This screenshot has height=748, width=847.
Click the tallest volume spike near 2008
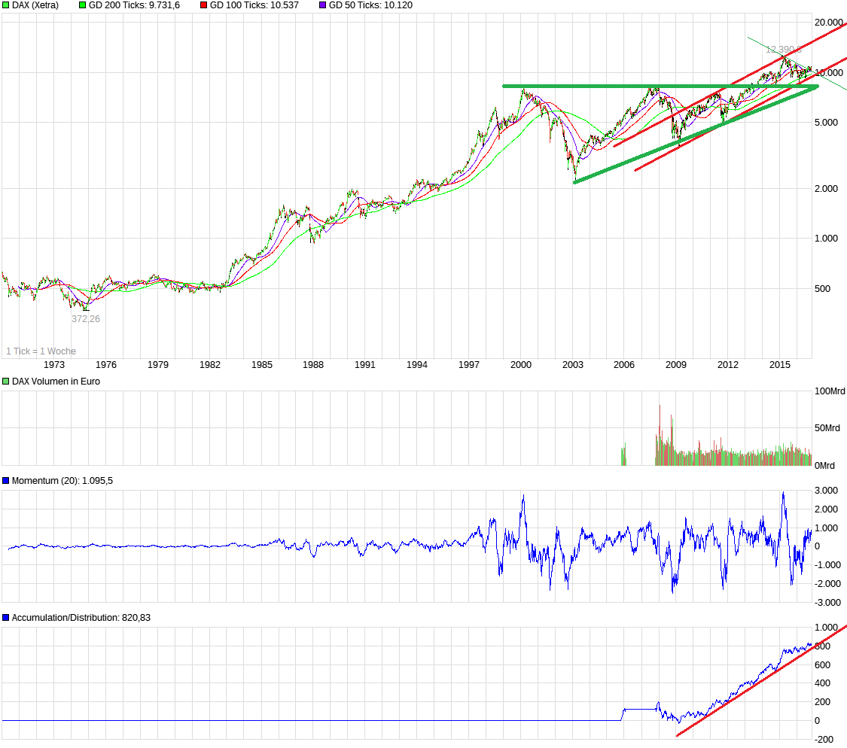pyautogui.click(x=660, y=435)
